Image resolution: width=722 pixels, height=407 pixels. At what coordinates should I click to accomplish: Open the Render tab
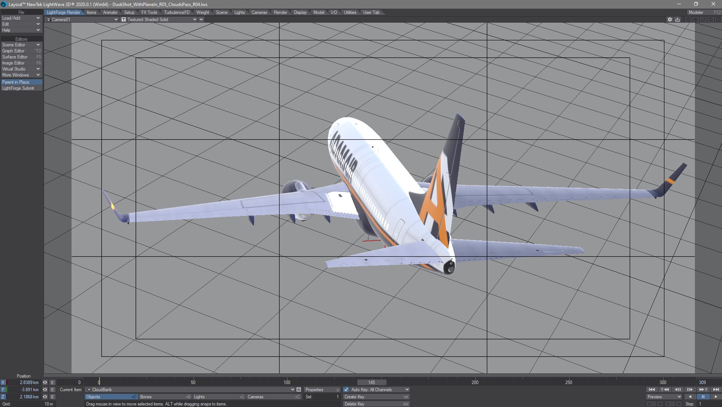coord(280,12)
